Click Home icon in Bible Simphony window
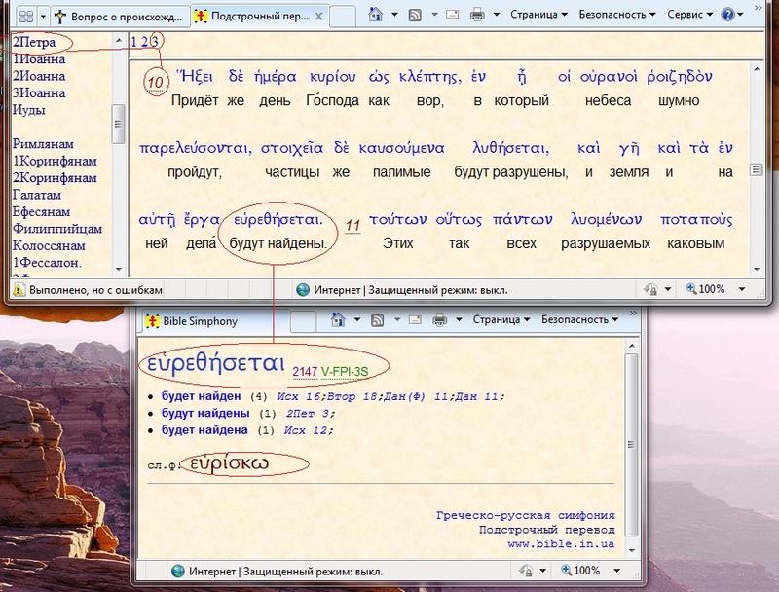The height and width of the screenshot is (592, 779). click(x=339, y=319)
